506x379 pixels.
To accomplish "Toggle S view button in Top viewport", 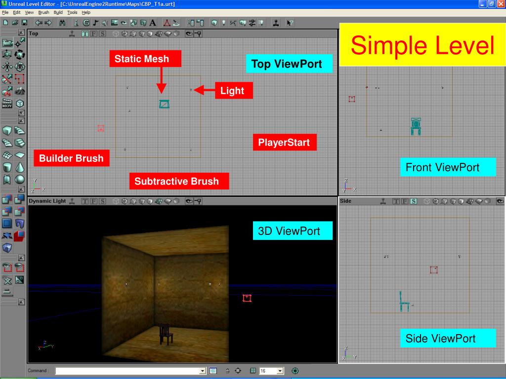I will click(x=102, y=34).
